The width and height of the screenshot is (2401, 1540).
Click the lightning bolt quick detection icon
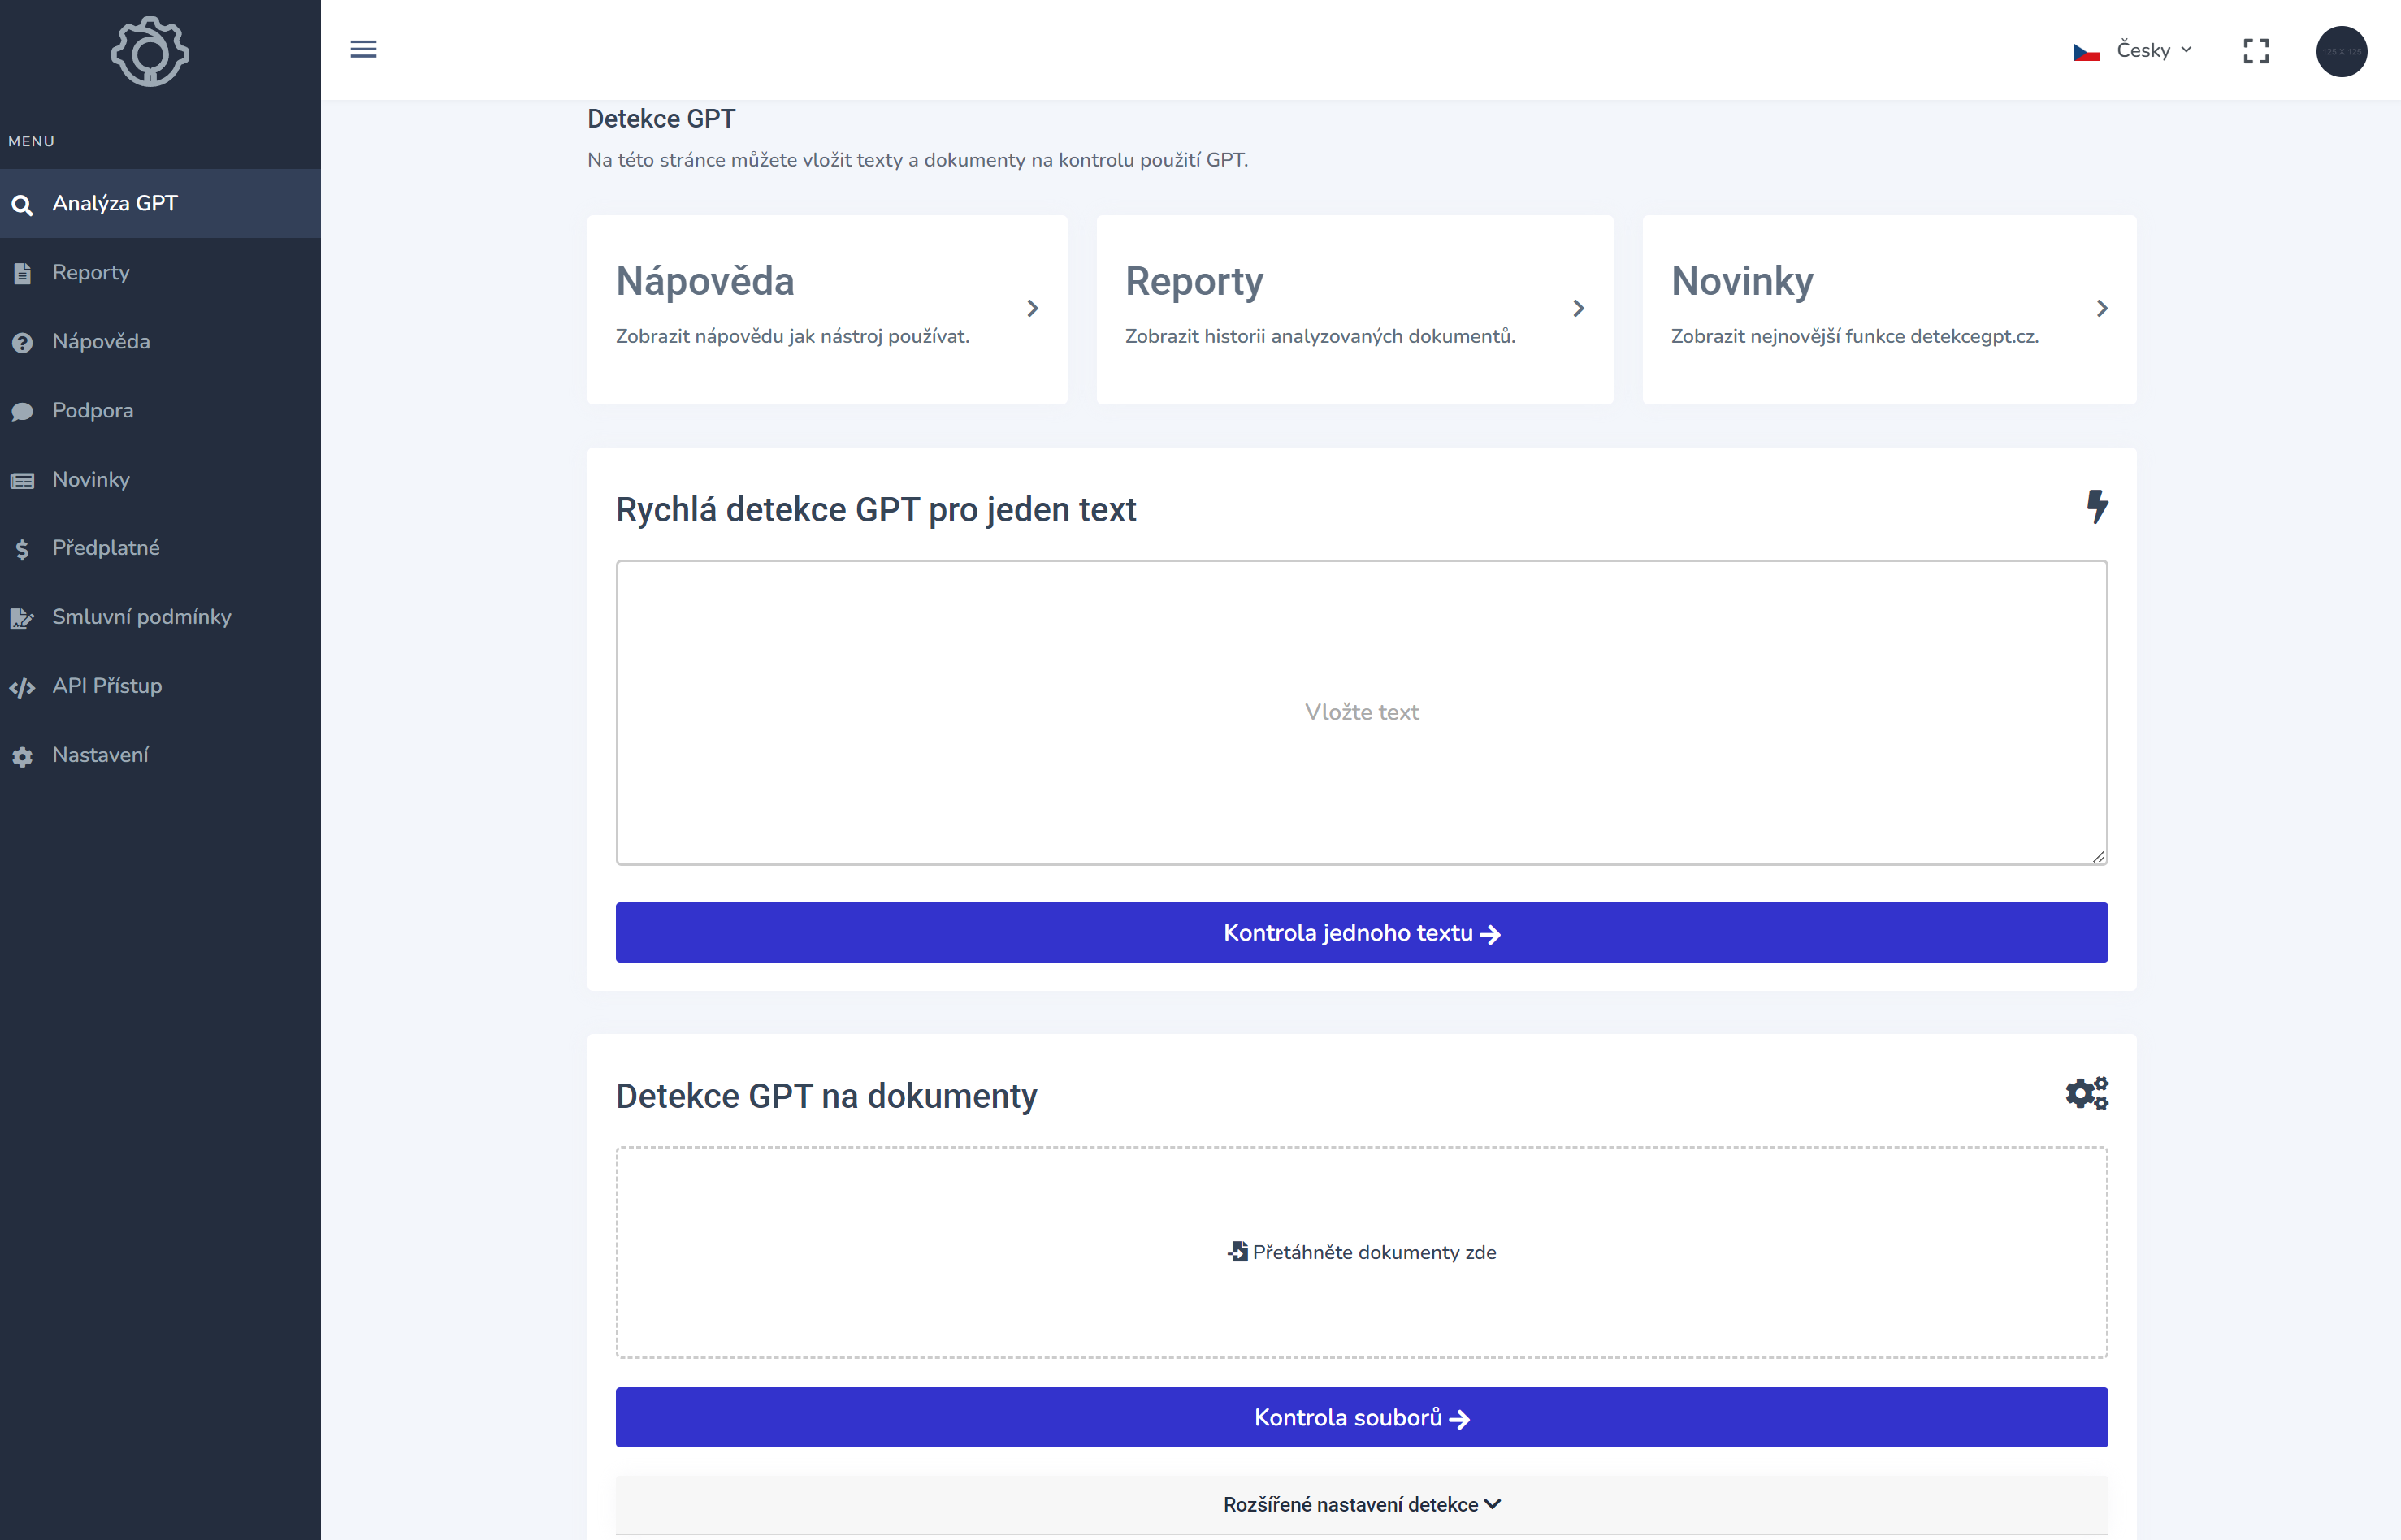coord(2097,506)
